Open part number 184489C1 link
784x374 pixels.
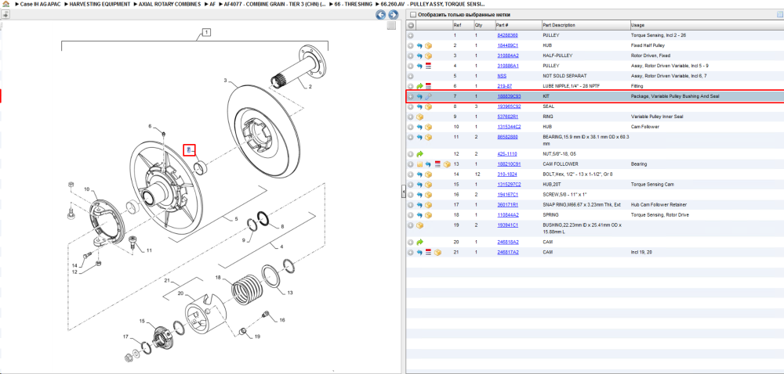(x=507, y=46)
